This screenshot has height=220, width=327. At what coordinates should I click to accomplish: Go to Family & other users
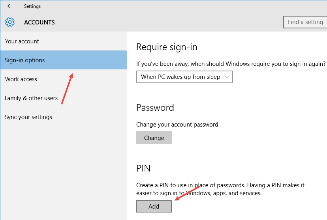coord(31,98)
